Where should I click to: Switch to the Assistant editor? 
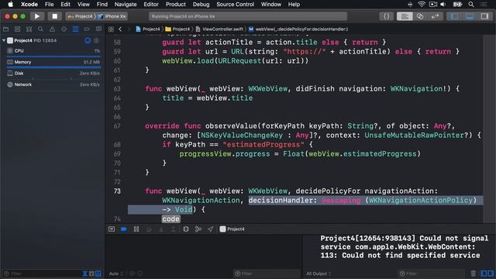pyautogui.click(x=420, y=16)
